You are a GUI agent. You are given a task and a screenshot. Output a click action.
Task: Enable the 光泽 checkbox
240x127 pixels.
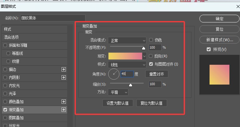(x=5, y=94)
